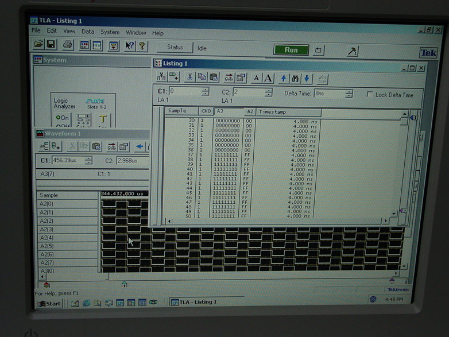Click the small A decrease font icon
The height and width of the screenshot is (337, 449).
(x=256, y=78)
